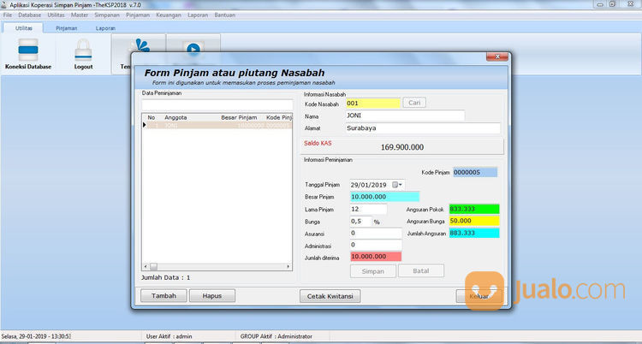Click the Cetak Kwitansi button
The height and width of the screenshot is (344, 642).
330,296
